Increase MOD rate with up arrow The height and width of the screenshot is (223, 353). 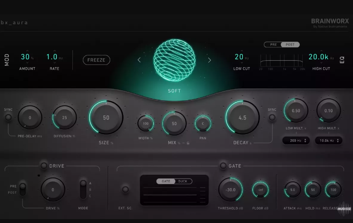[x=55, y=51]
